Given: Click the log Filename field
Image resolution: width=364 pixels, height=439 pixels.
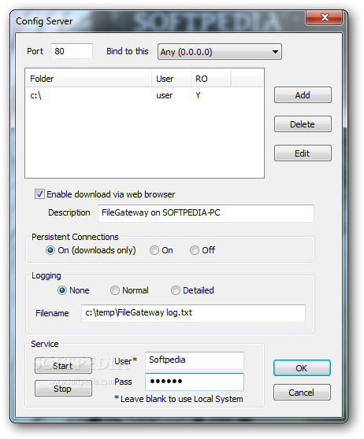Looking at the screenshot, I should click(193, 313).
